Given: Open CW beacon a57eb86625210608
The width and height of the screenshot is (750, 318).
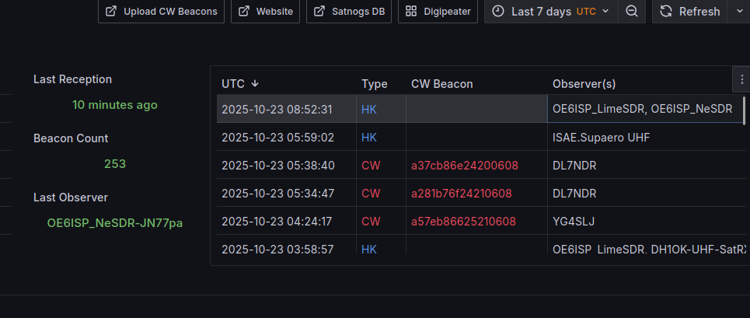Looking at the screenshot, I should point(463,222).
